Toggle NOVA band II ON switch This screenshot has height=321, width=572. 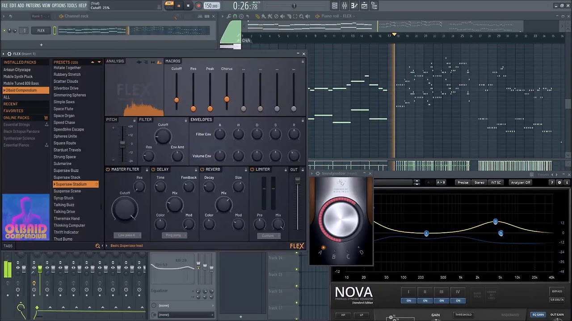425,300
